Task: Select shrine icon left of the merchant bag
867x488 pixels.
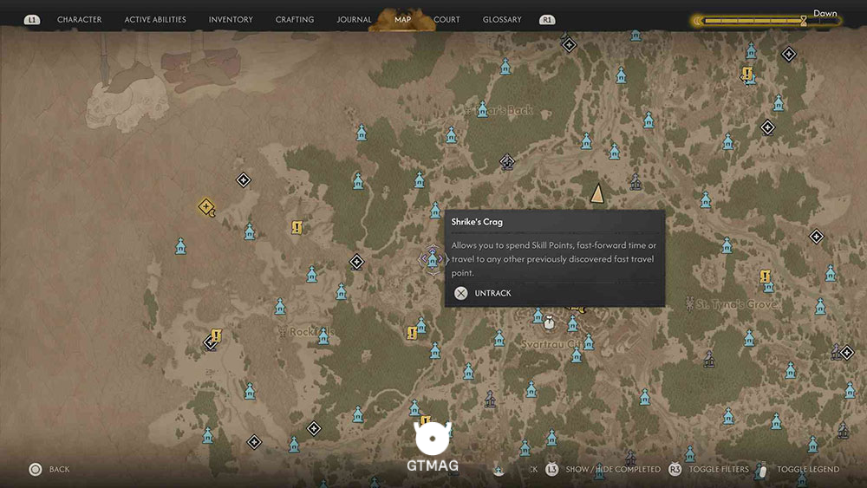Action: point(538,316)
